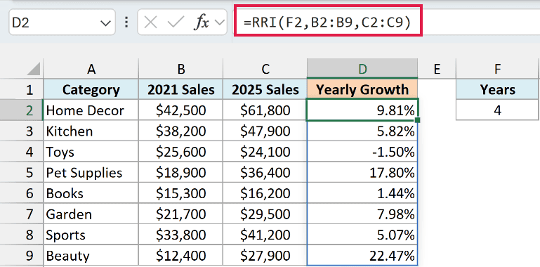Screen dimensions: 540x267
Task: Click the Yearly Growth header cell
Action: coord(362,89)
